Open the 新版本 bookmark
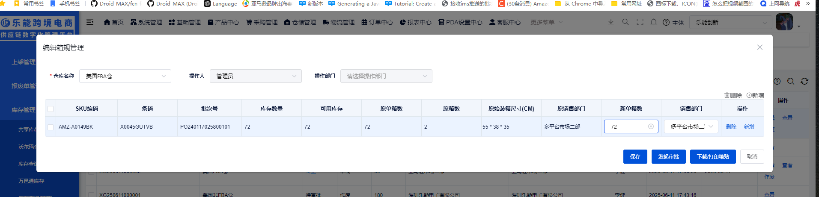This screenshot has width=819, height=197. (x=311, y=3)
